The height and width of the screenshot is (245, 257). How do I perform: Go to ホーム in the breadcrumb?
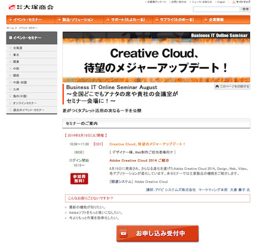point(10,28)
